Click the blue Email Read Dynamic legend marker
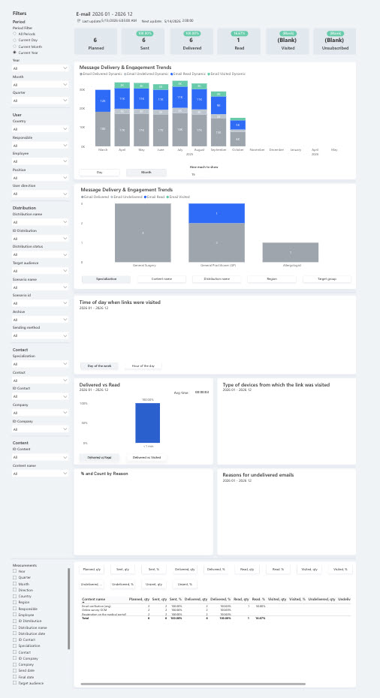 (171, 74)
